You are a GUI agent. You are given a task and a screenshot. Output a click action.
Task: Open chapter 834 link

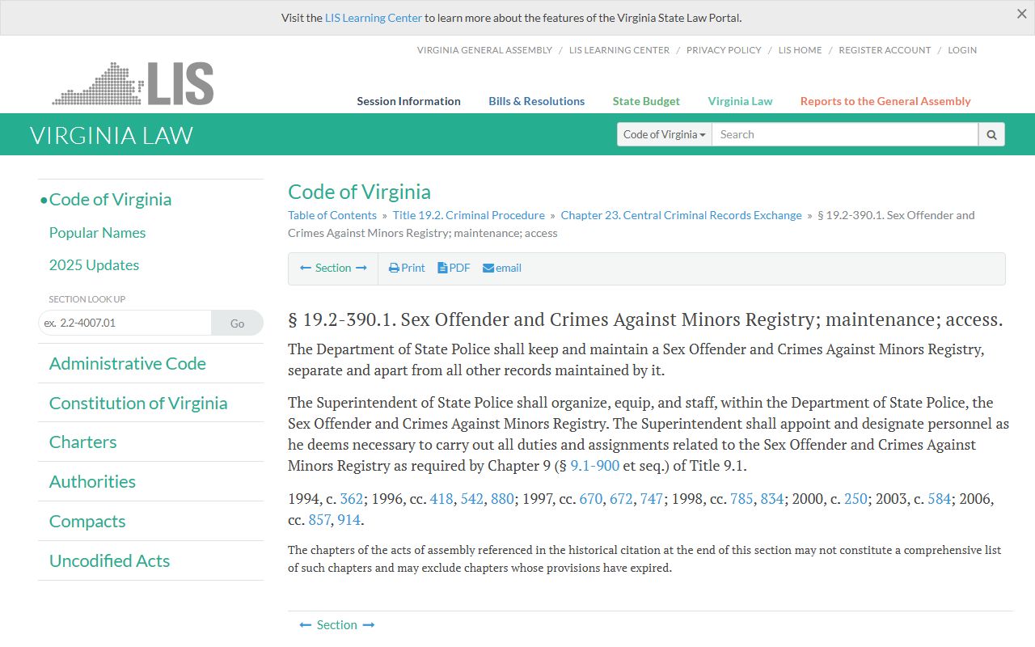click(x=772, y=498)
